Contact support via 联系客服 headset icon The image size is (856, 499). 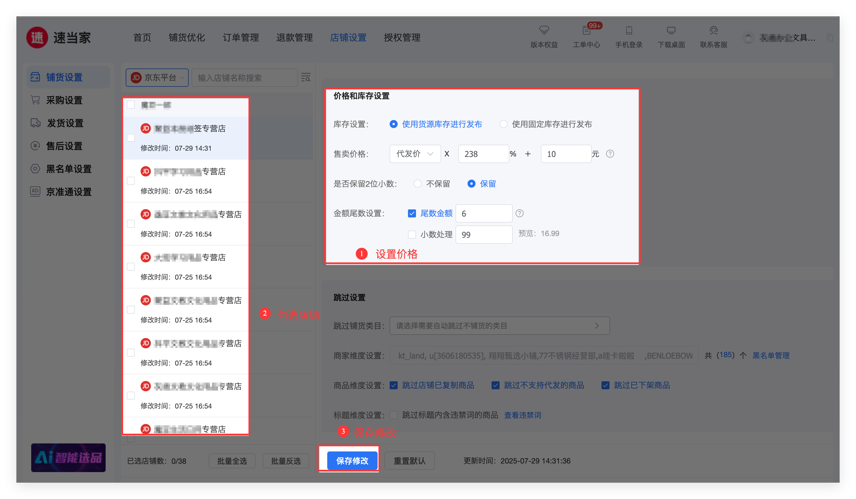tap(713, 31)
